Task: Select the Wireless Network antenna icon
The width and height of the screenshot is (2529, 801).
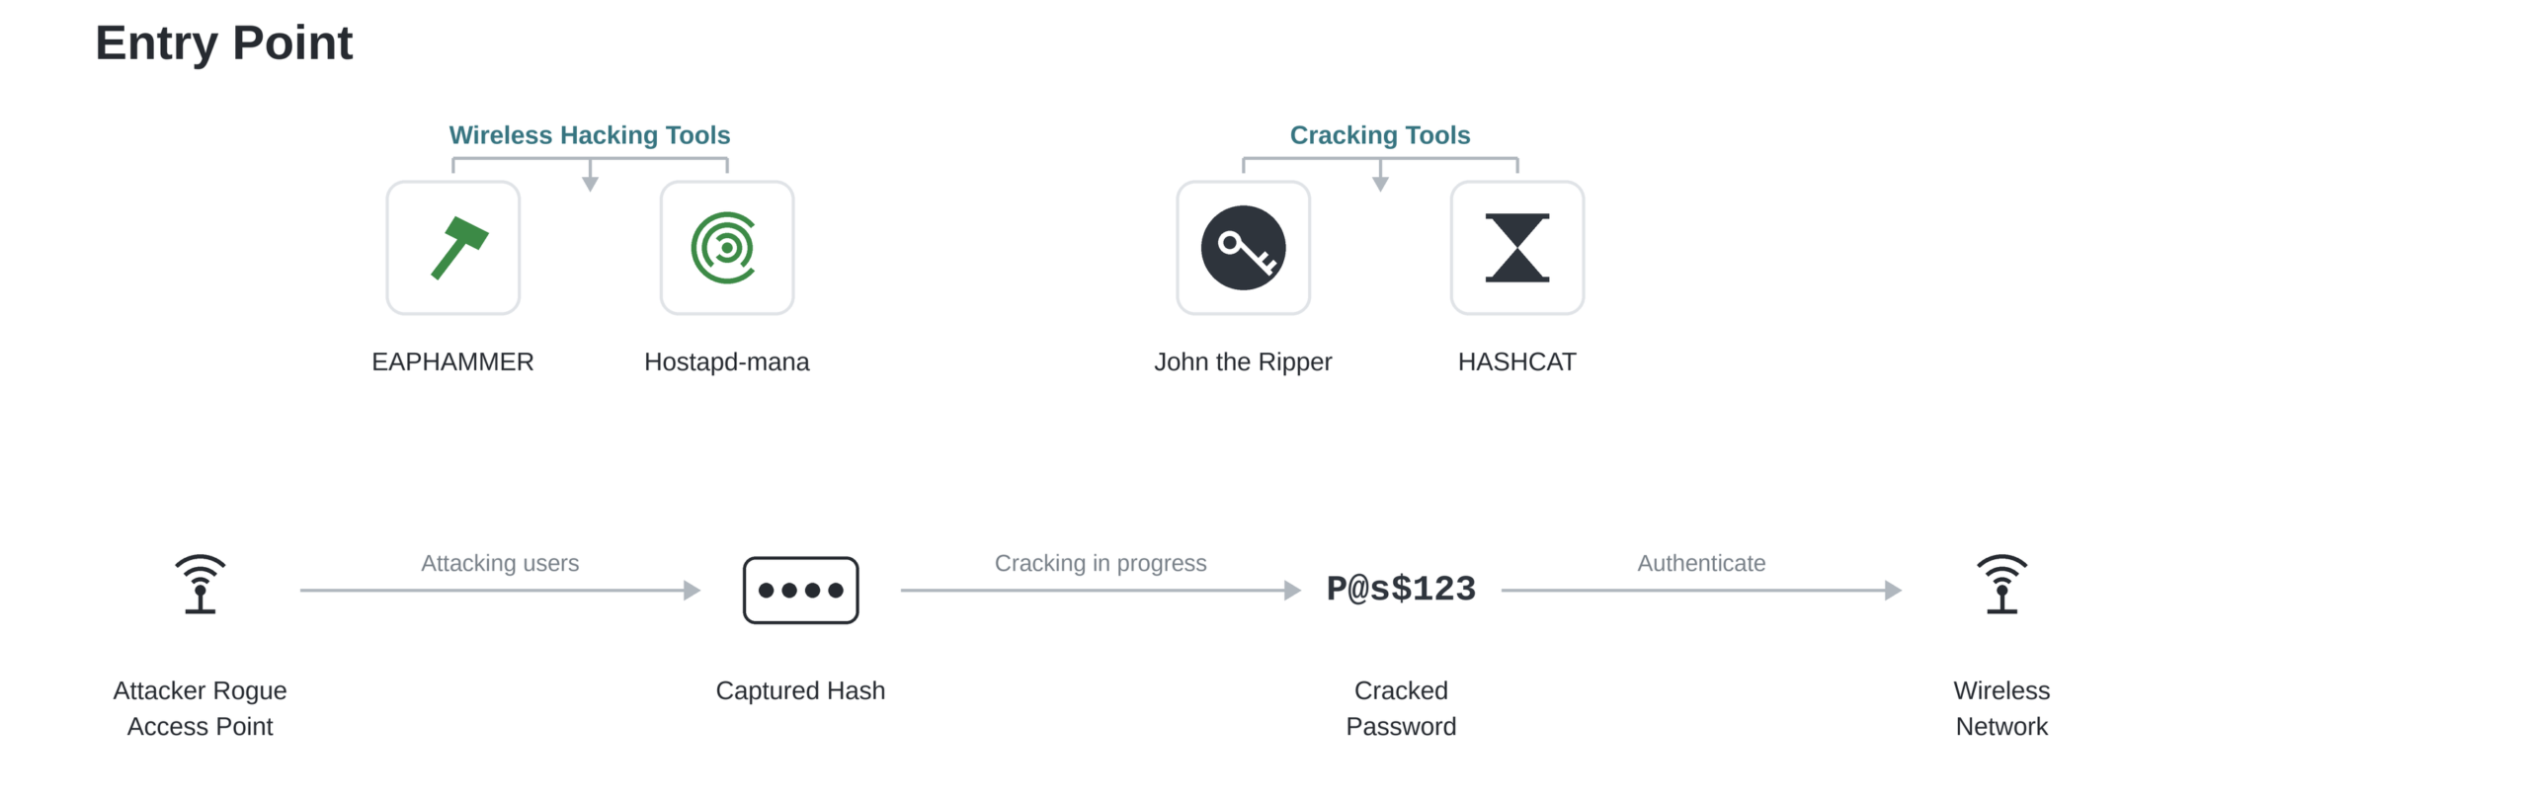Action: click(2001, 585)
